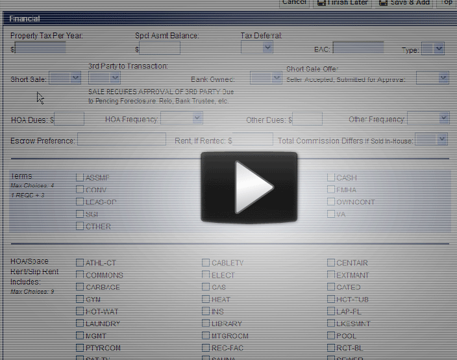The image size is (457, 360).
Task: Play the video with the center play button
Action: (249, 187)
